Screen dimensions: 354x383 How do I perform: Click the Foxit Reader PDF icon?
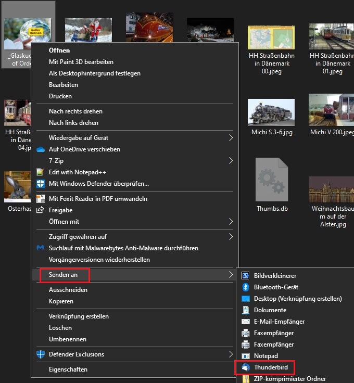[x=41, y=199]
